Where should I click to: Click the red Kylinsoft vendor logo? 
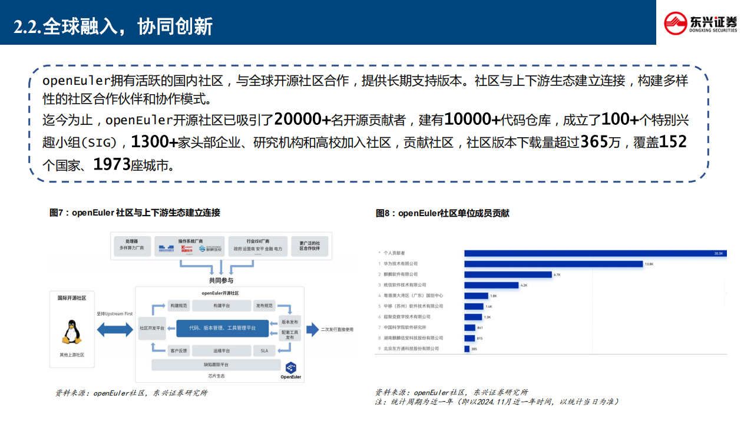pos(188,249)
